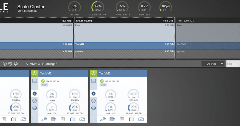Click the 176.16.253.187 IP address
Image resolution: width=240 pixels, height=126 pixels.
(112, 81)
